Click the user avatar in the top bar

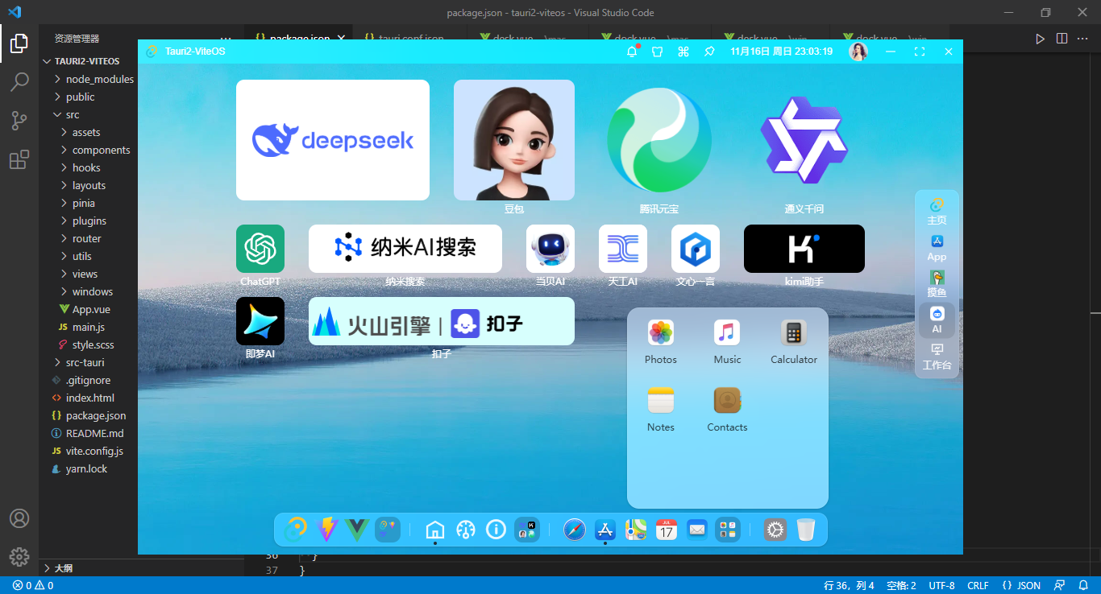(x=858, y=51)
